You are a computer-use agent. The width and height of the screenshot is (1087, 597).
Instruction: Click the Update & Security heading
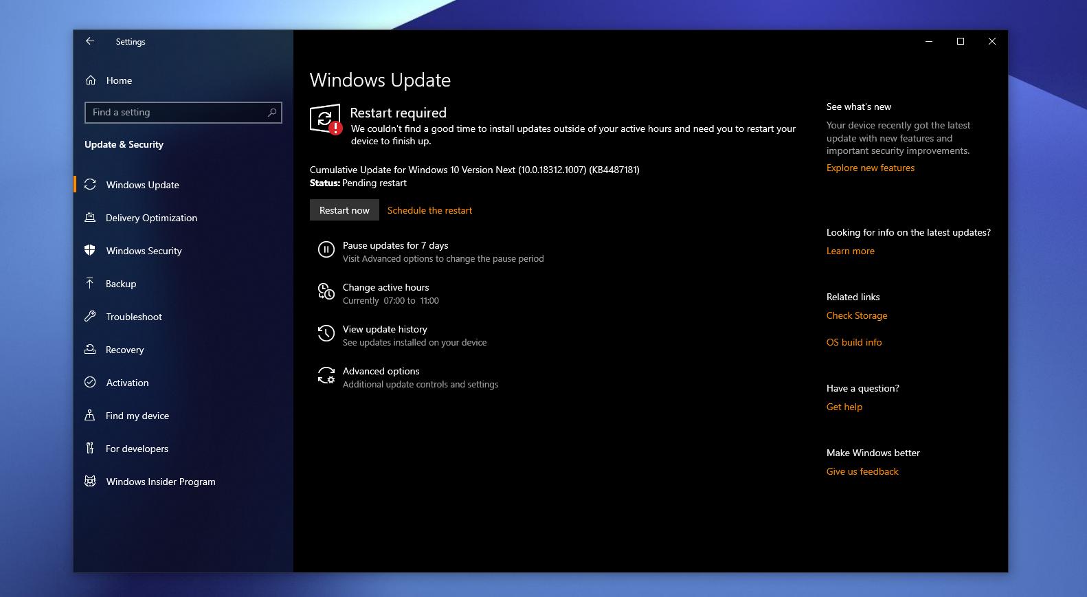(124, 144)
